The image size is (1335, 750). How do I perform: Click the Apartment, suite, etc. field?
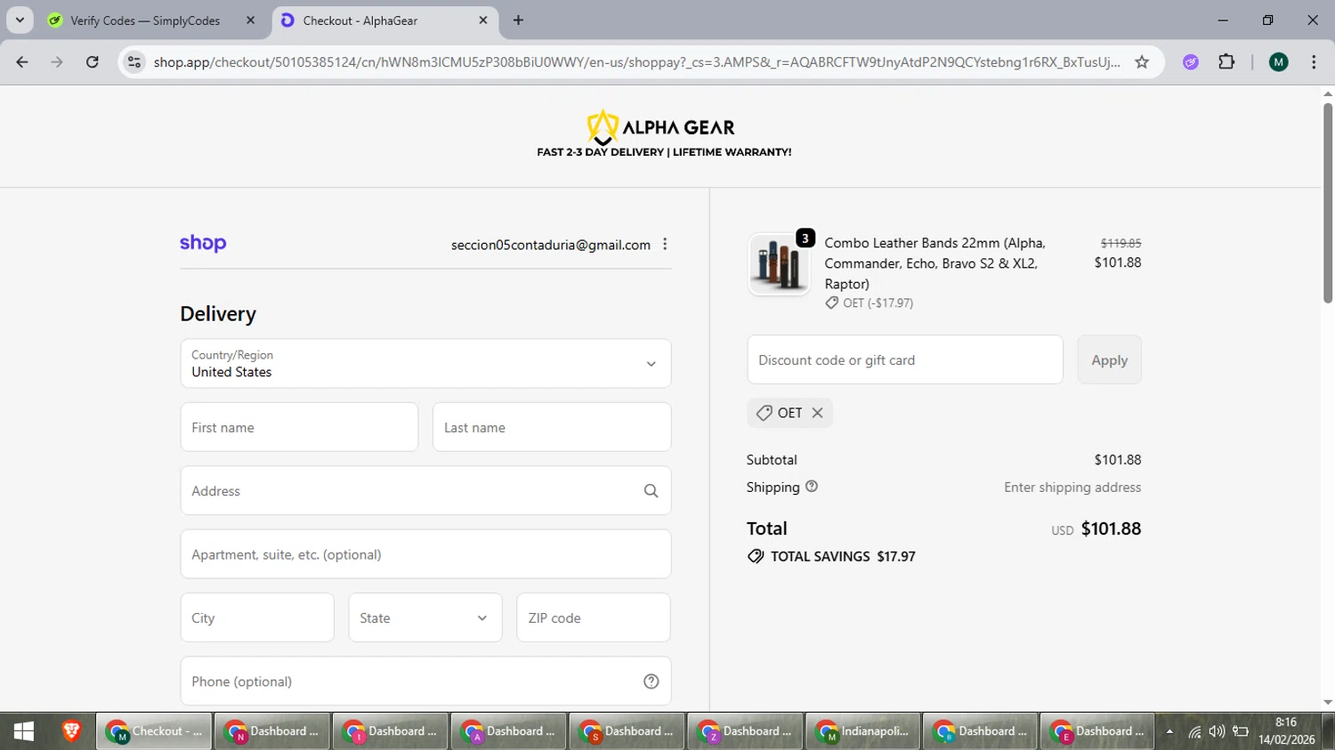[425, 554]
